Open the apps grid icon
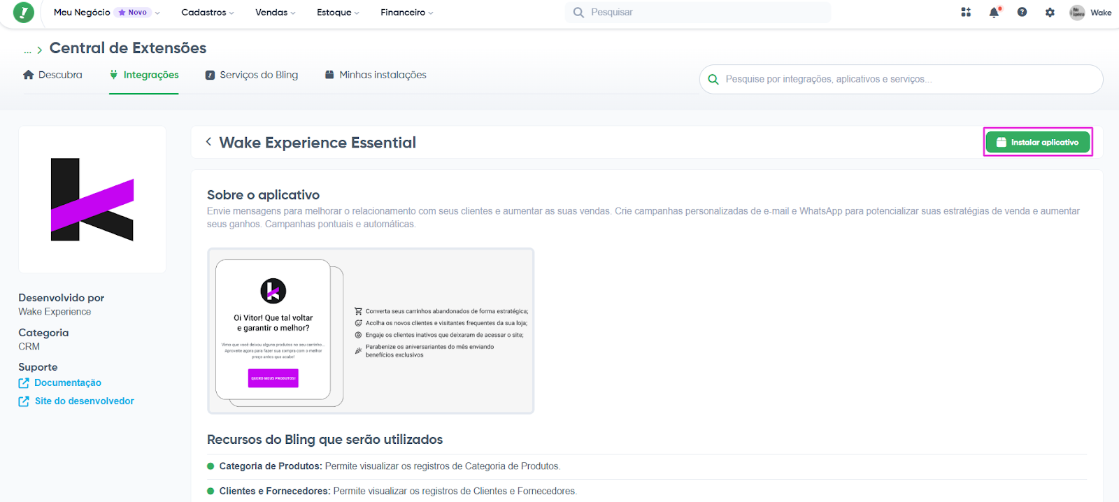Viewport: 1119px width, 502px height. pos(966,13)
